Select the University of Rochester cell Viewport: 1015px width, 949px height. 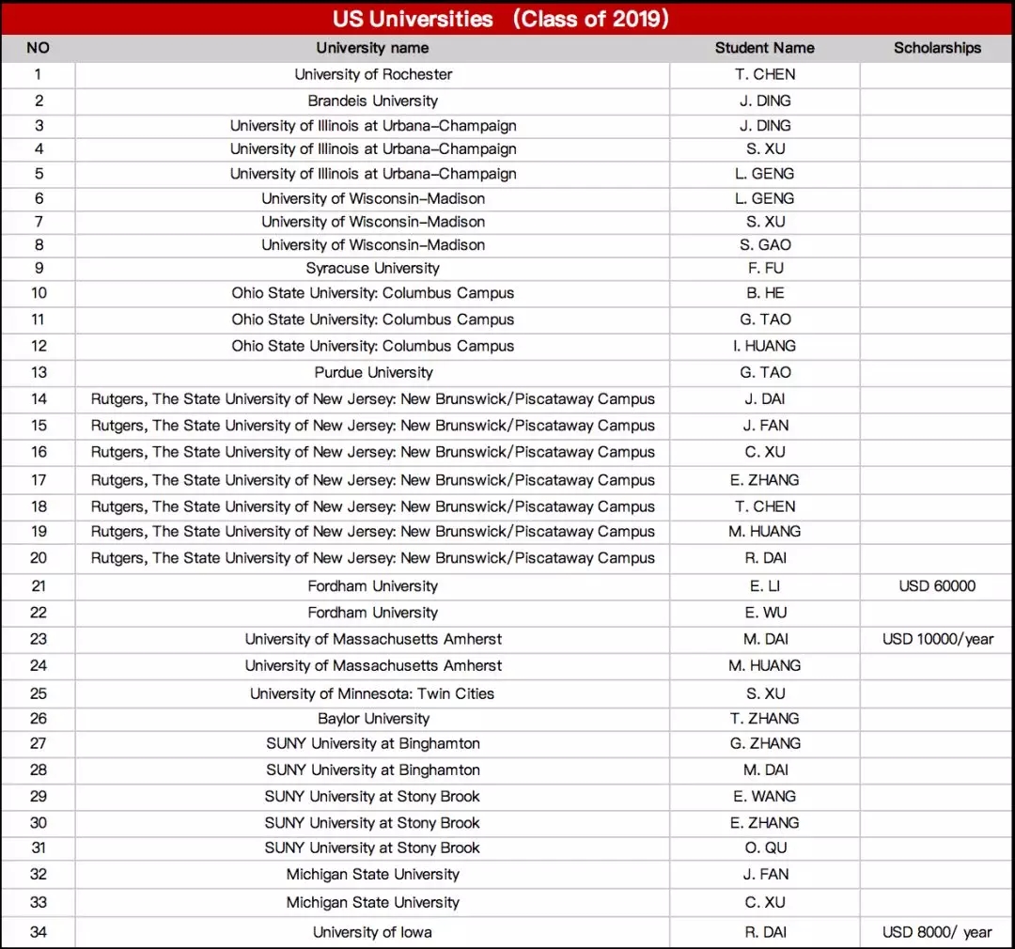pos(373,74)
